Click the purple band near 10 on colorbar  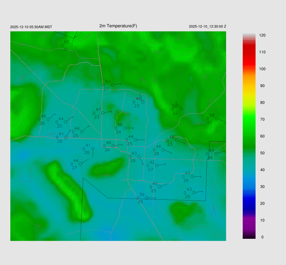point(249,220)
